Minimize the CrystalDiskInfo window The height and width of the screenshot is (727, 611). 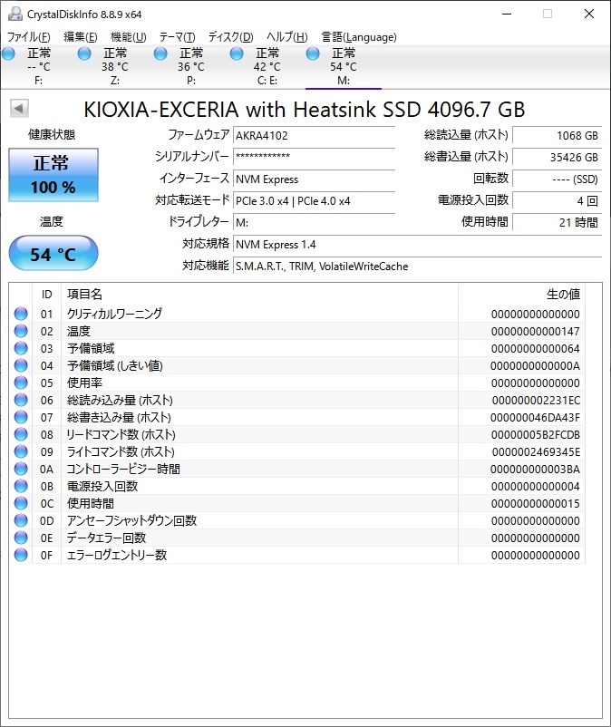(507, 14)
